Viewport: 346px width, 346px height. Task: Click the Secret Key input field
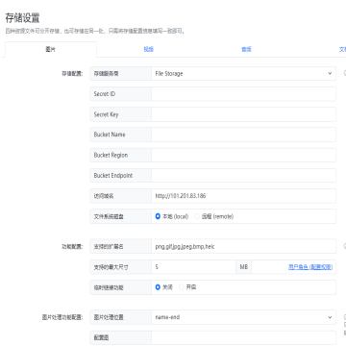pos(243,114)
